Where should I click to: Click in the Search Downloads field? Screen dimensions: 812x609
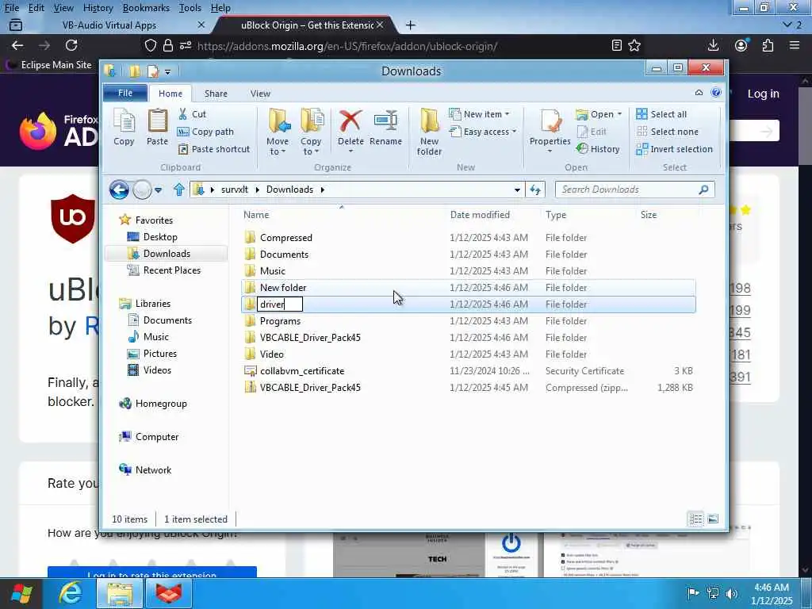(635, 190)
